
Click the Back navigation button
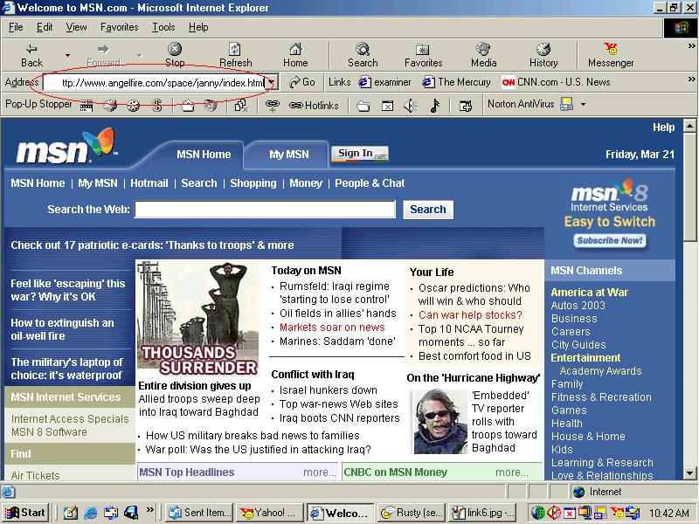pyautogui.click(x=31, y=54)
